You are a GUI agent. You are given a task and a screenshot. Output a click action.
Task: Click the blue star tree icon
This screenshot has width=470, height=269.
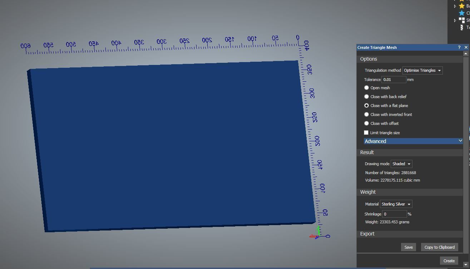tap(462, 13)
